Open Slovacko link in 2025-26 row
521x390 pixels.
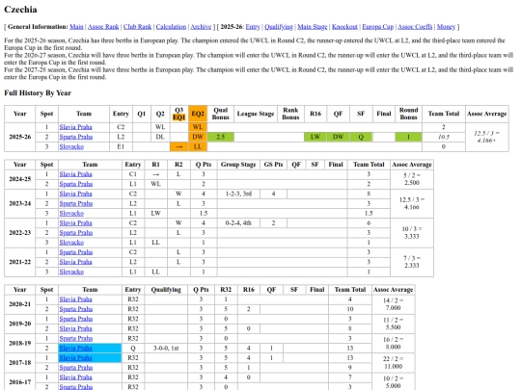point(71,146)
